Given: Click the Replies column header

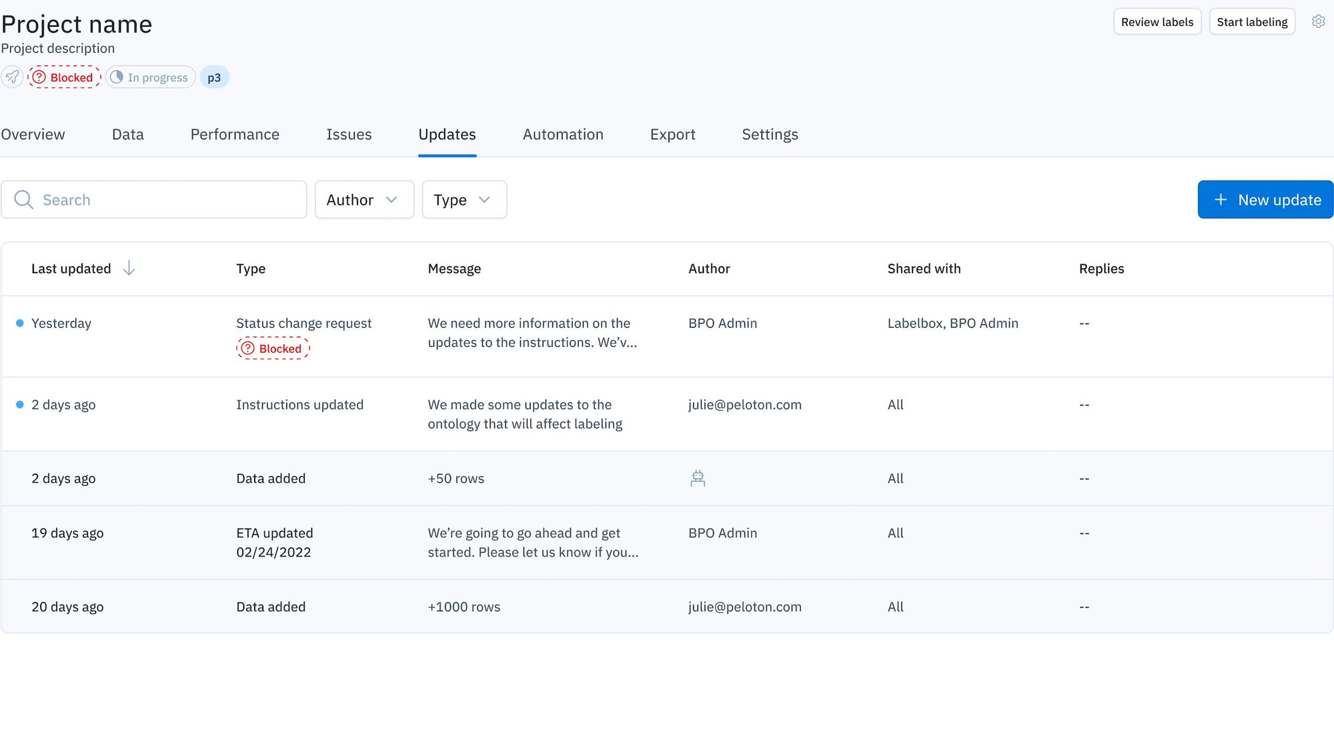Looking at the screenshot, I should [1101, 268].
